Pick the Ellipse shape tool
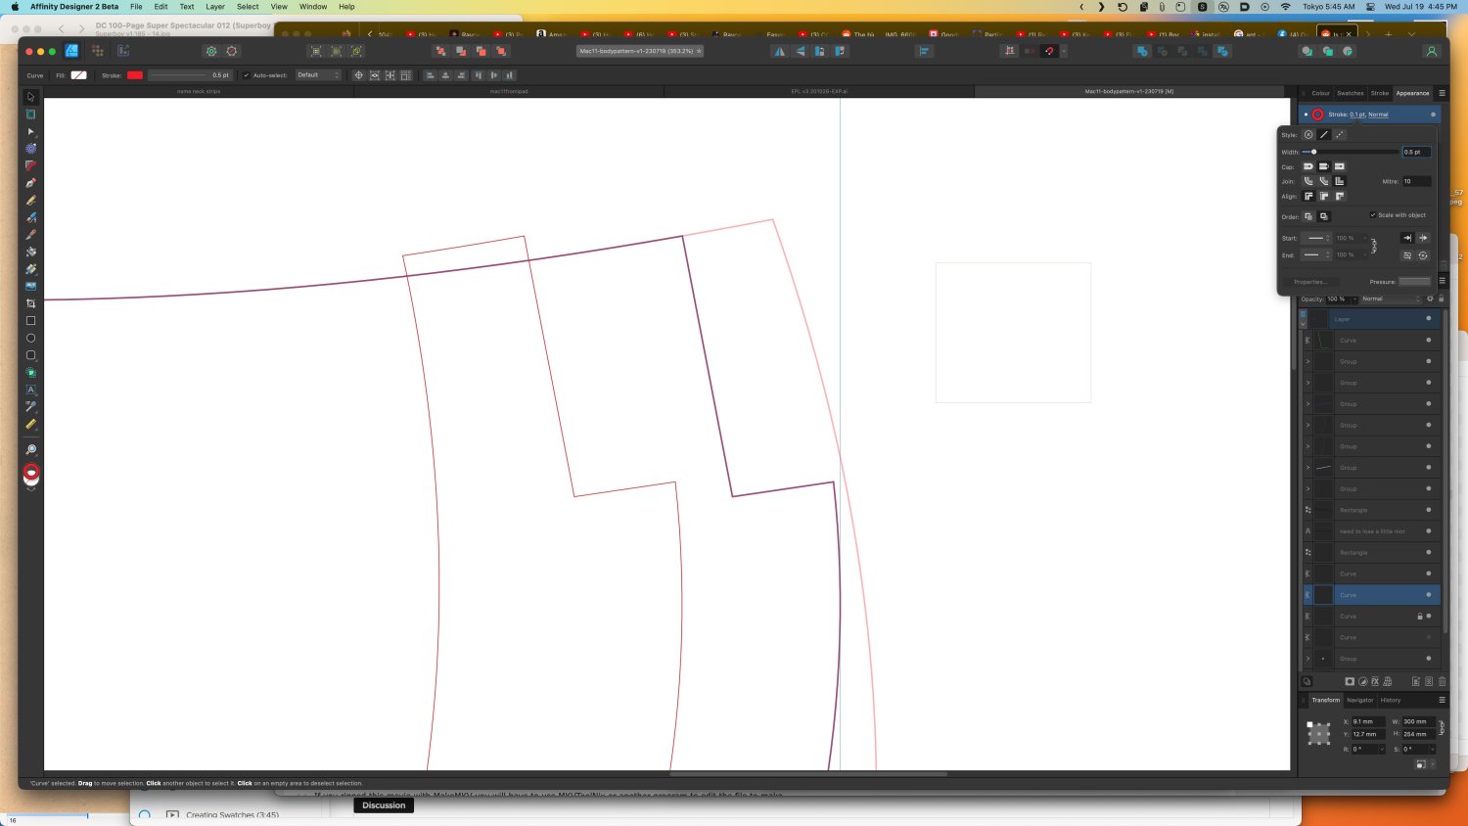This screenshot has width=1468, height=826. 30,338
